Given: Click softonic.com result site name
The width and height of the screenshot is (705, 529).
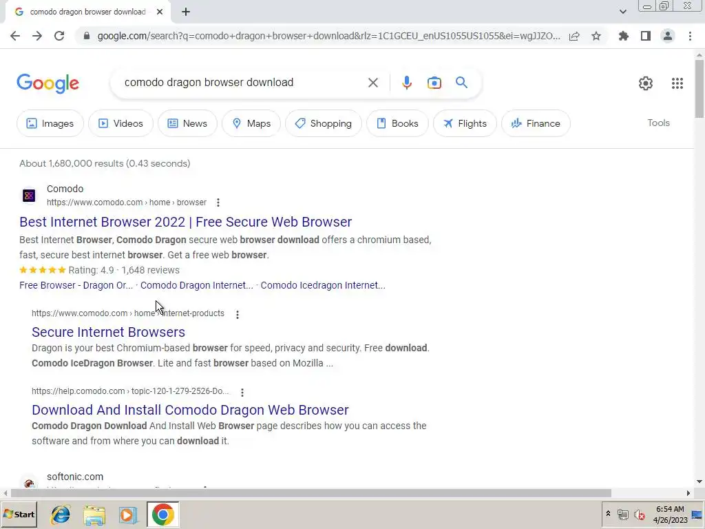Looking at the screenshot, I should [75, 477].
